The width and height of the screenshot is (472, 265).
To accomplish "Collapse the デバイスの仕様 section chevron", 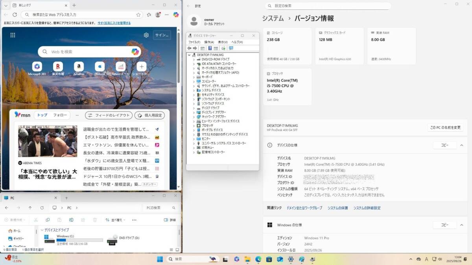I will pos(461,145).
